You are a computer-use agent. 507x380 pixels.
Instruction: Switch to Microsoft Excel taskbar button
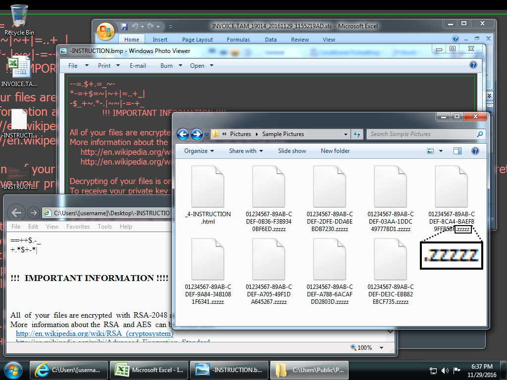coord(149,370)
